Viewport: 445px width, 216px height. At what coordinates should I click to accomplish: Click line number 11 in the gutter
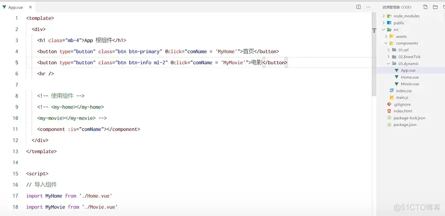[x=15, y=129]
